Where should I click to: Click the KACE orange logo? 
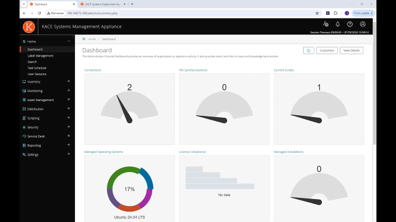point(29,27)
